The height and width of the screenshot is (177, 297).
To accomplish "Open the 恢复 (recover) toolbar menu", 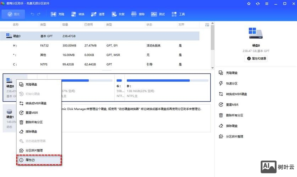I will tap(118, 14).
